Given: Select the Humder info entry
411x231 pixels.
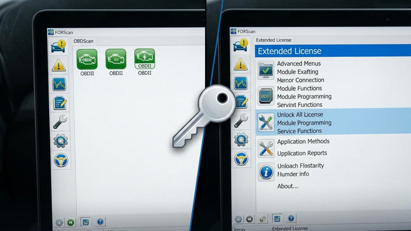Looking at the screenshot, I should pos(293,174).
